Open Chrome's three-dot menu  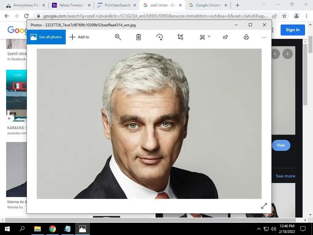(306, 16)
